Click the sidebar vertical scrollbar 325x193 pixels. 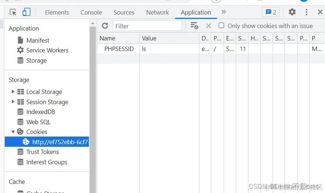click(93, 110)
